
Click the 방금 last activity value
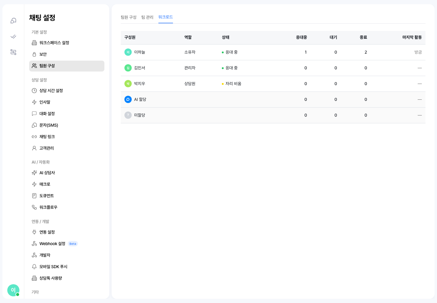click(418, 52)
